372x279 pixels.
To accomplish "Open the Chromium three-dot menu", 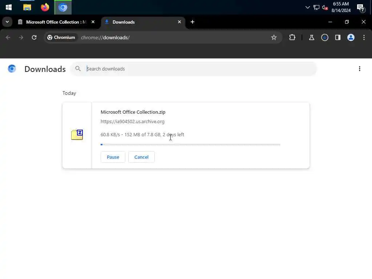I will click(364, 37).
